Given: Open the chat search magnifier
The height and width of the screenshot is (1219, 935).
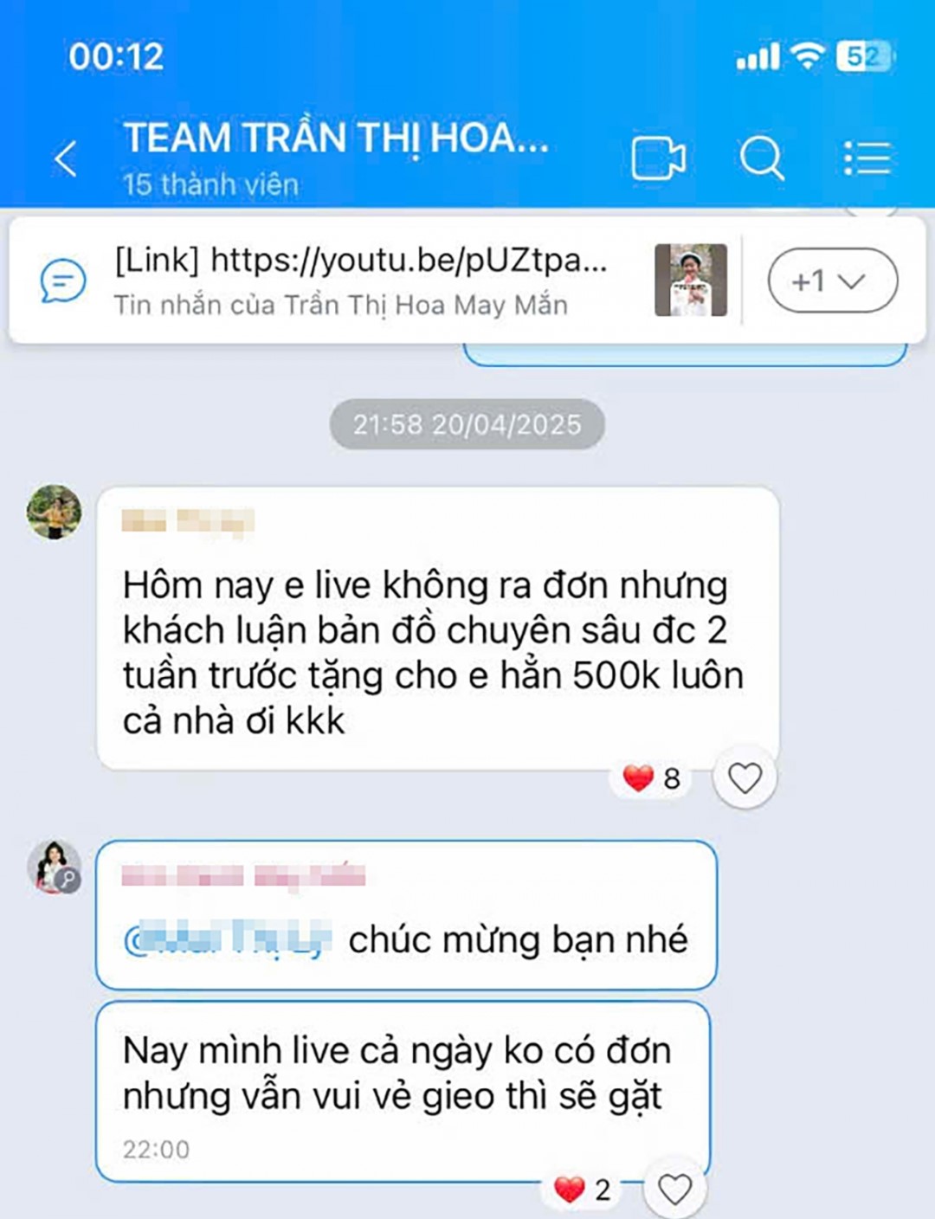Looking at the screenshot, I should click(762, 158).
